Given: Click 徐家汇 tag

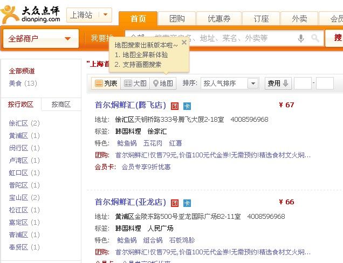Looking at the screenshot, I should pyautogui.click(x=157, y=131).
